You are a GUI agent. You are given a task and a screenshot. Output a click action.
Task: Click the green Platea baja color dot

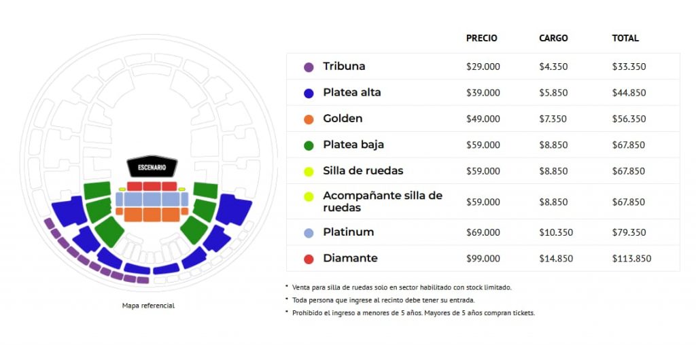[x=309, y=145]
